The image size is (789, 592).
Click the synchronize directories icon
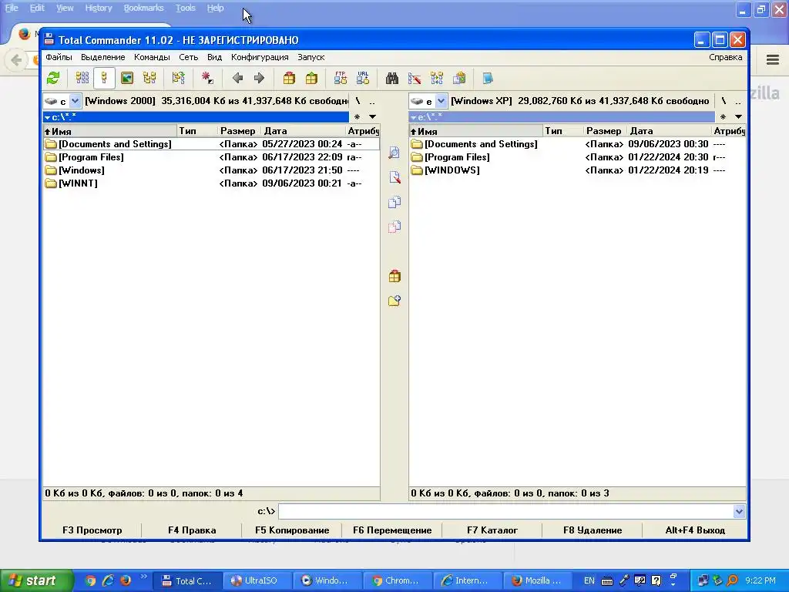437,78
